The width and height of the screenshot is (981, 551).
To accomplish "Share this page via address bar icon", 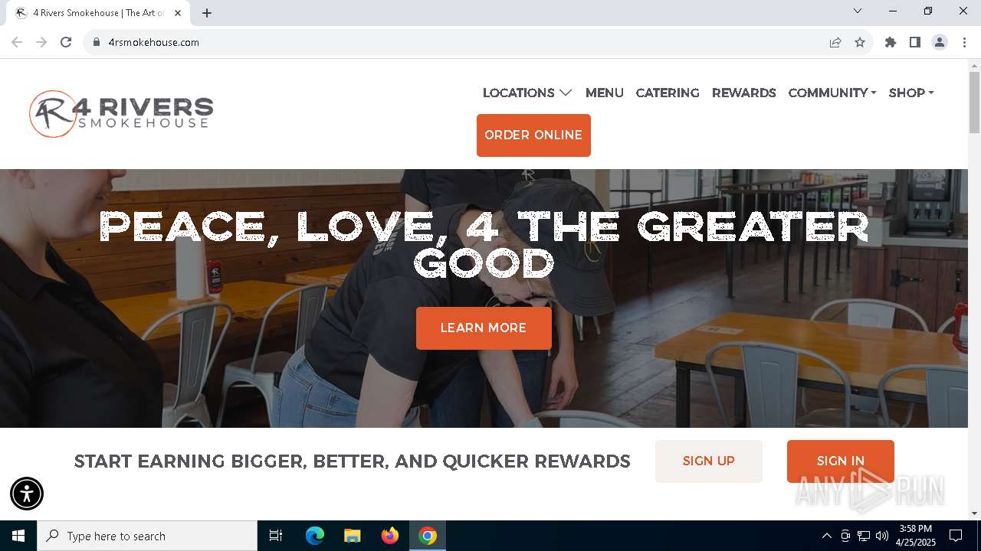I will [x=835, y=42].
